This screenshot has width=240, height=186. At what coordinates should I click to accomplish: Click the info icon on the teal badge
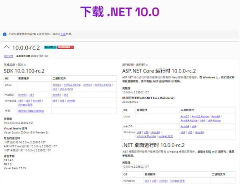click(x=55, y=47)
